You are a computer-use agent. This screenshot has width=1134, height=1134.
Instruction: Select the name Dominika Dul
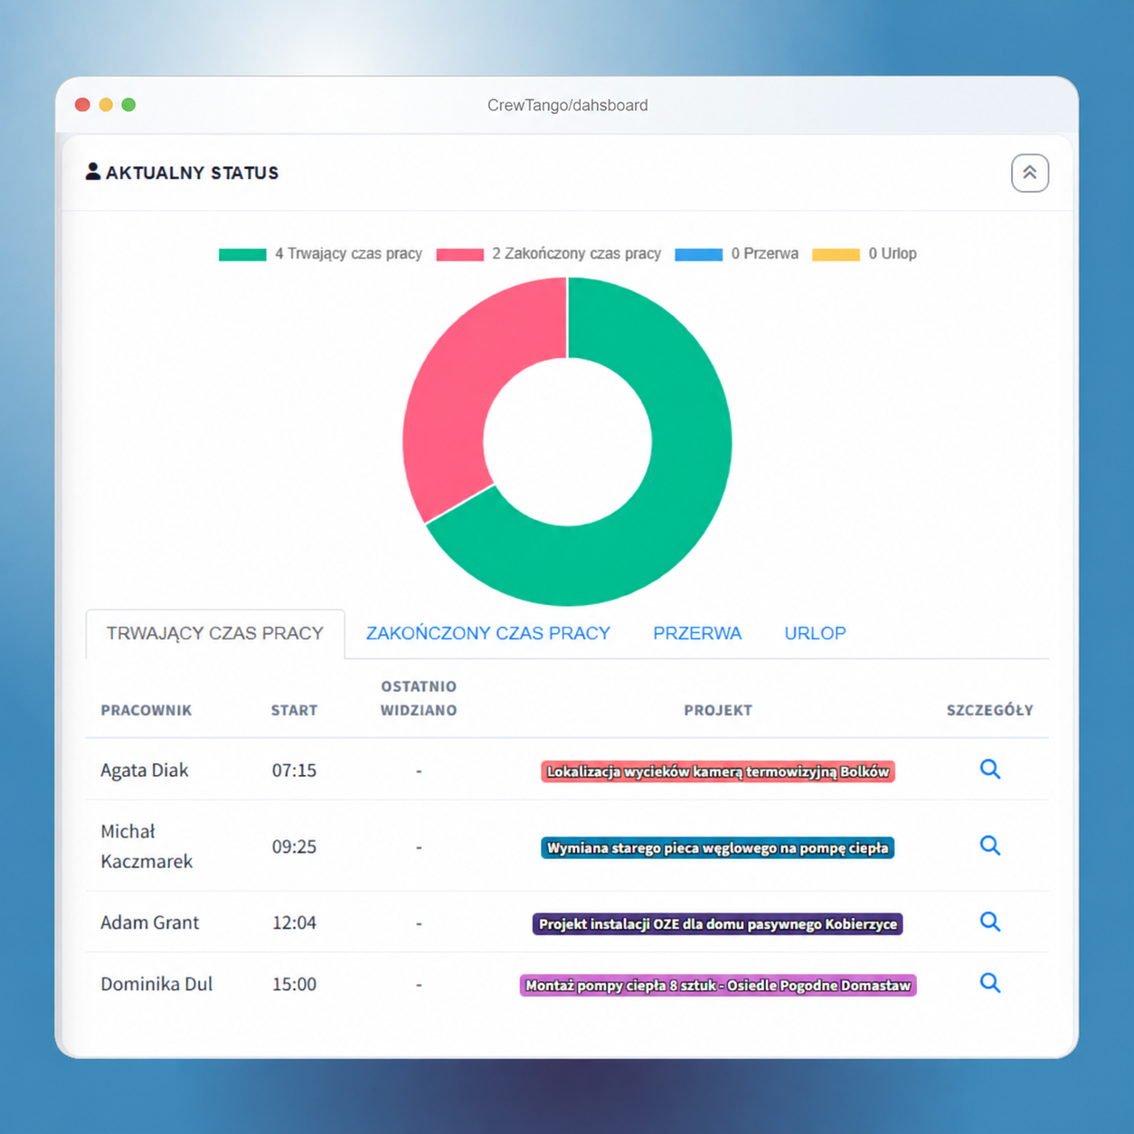pyautogui.click(x=156, y=984)
